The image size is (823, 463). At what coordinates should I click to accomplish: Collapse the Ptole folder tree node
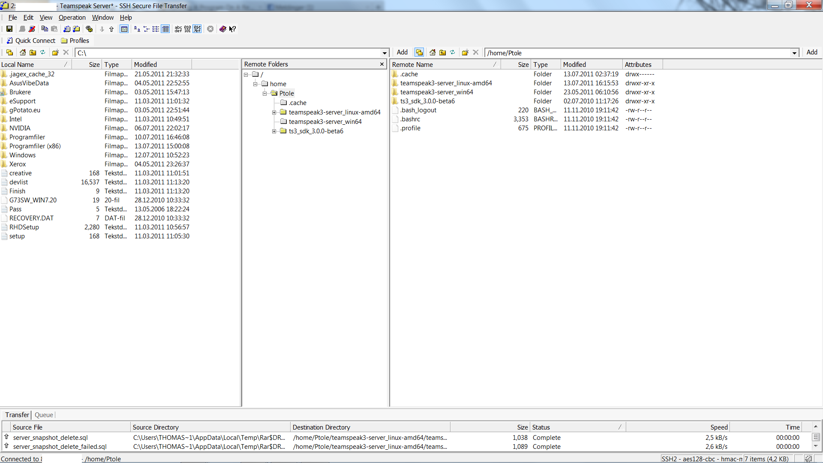tap(264, 93)
